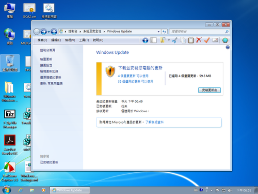
Task: Click the blue Up arrow toolbar icon
Action: (x=146, y=40)
